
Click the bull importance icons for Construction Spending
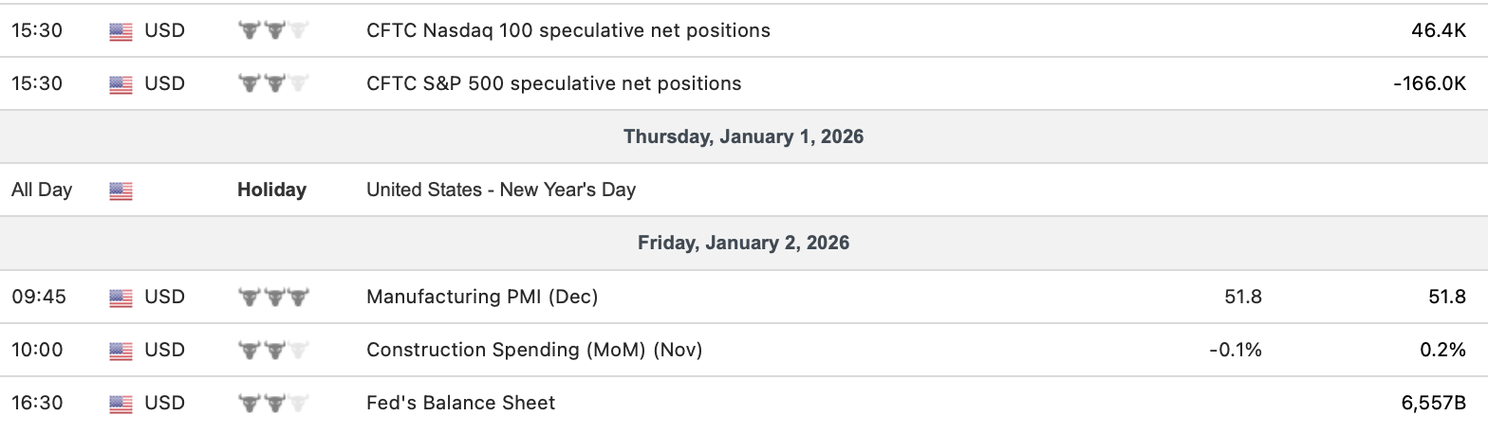click(x=274, y=351)
